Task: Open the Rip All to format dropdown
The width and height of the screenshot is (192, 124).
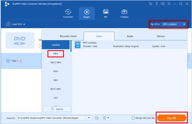Action: 174,24
